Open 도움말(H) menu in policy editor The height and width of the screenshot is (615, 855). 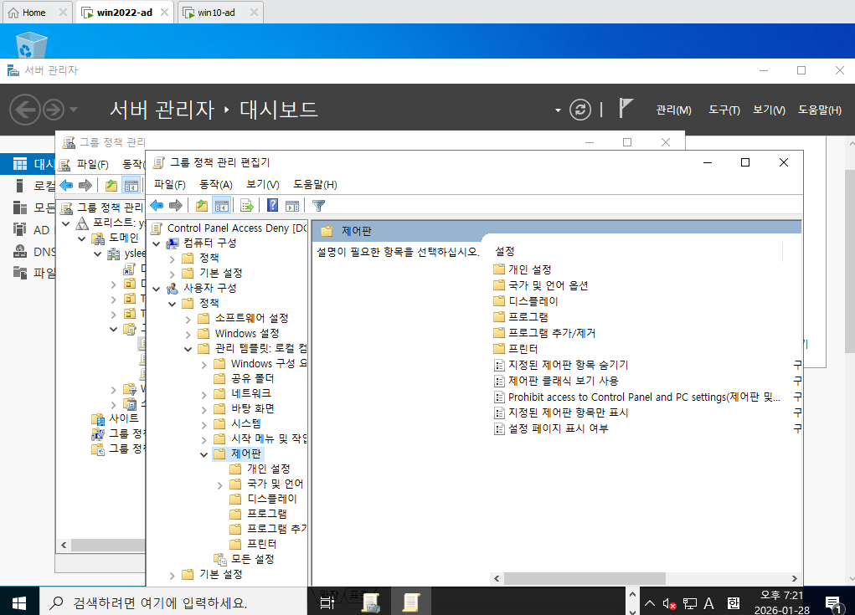coord(315,184)
